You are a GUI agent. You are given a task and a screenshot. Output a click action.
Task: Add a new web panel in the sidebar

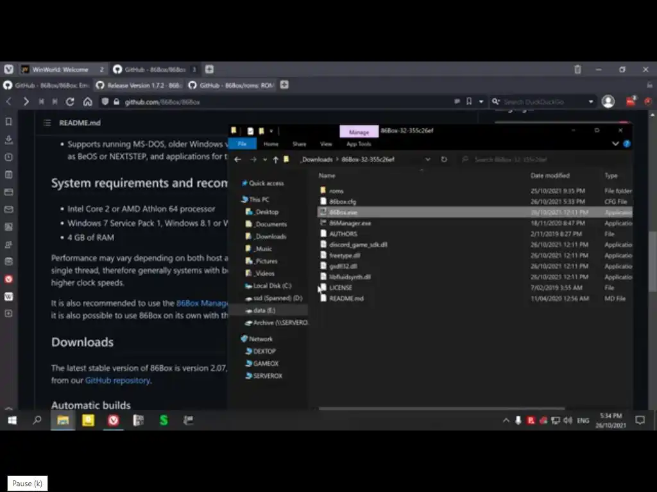(8, 313)
